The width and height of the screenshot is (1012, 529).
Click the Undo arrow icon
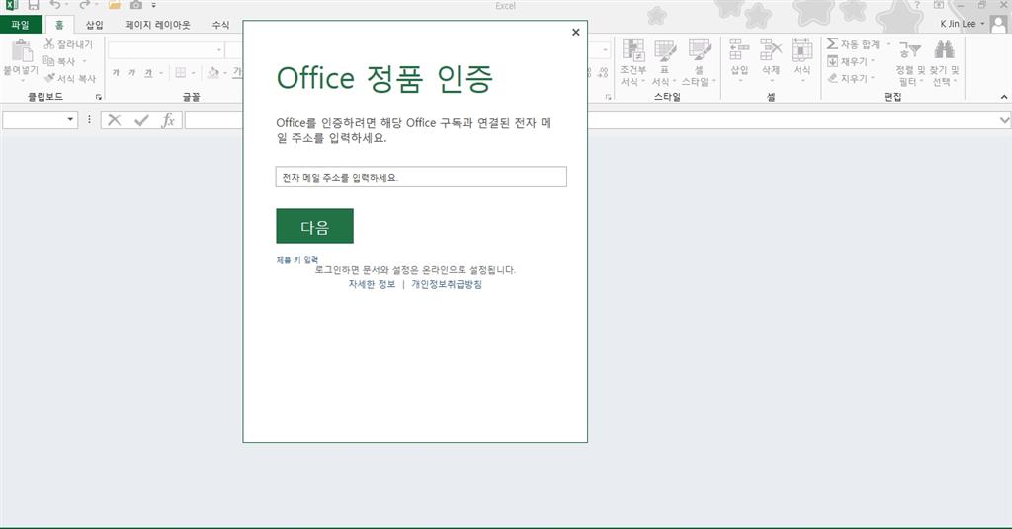[55, 5]
